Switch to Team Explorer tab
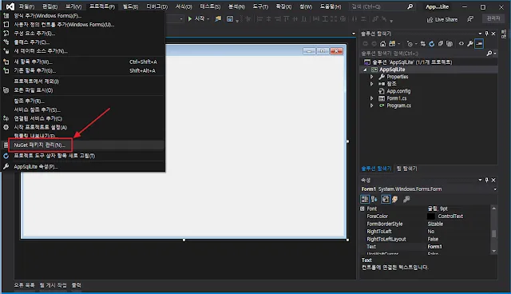Screen dimensions: 511x294 [406, 169]
